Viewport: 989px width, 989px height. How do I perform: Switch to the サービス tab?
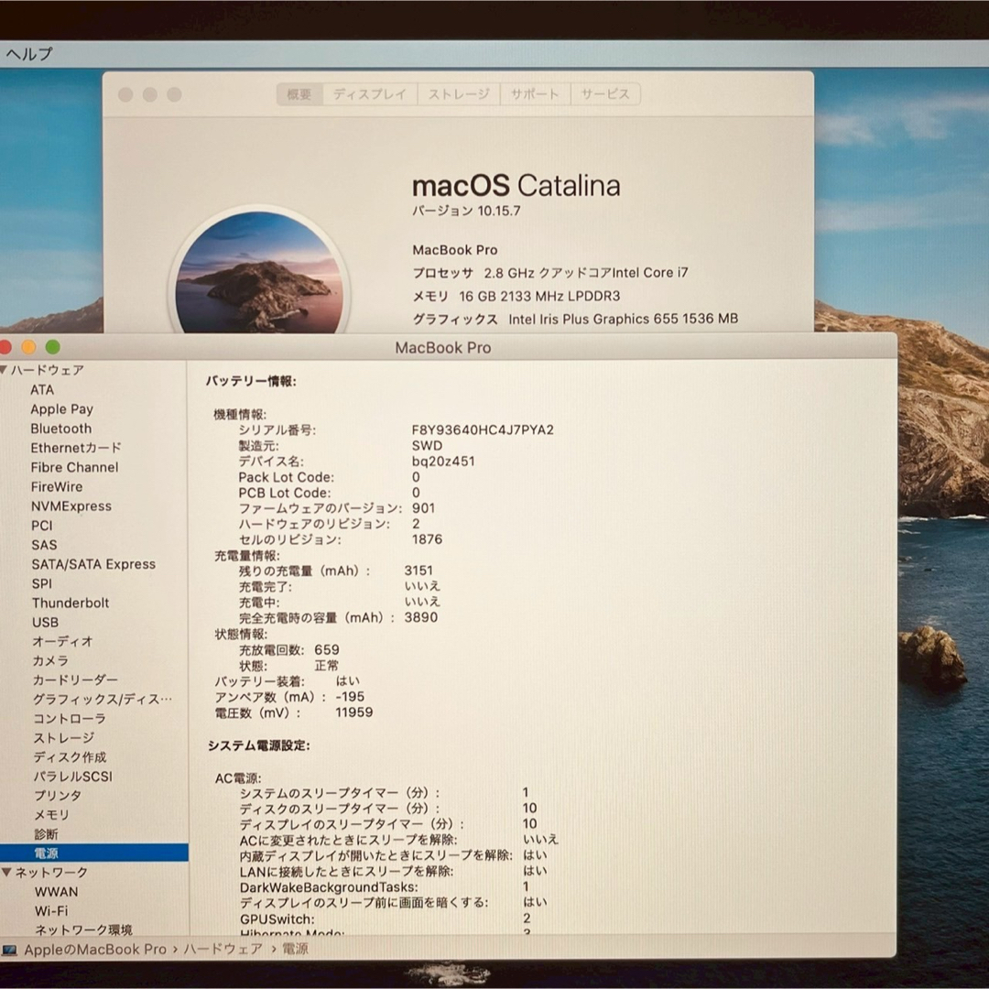point(605,94)
